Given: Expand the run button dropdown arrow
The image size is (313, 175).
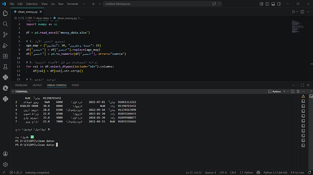Looking at the screenshot, I should click(x=297, y=12).
